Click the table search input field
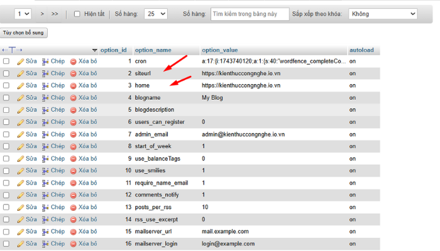 point(250,14)
